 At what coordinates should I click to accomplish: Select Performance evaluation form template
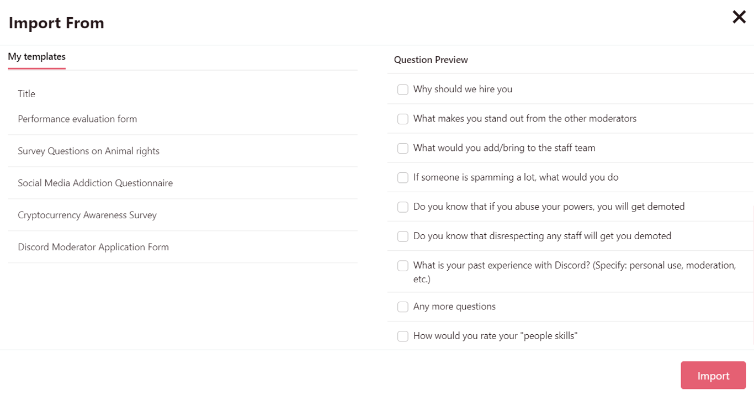[x=77, y=119]
